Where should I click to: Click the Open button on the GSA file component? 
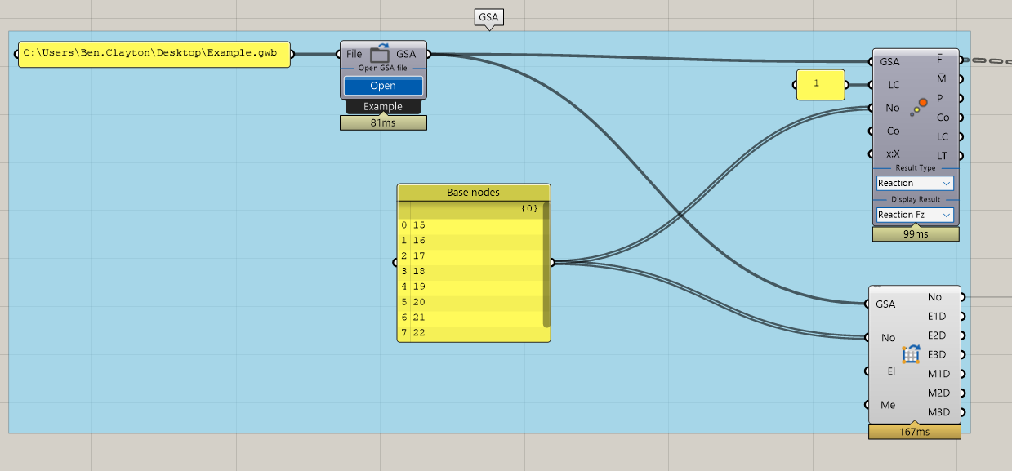(383, 86)
